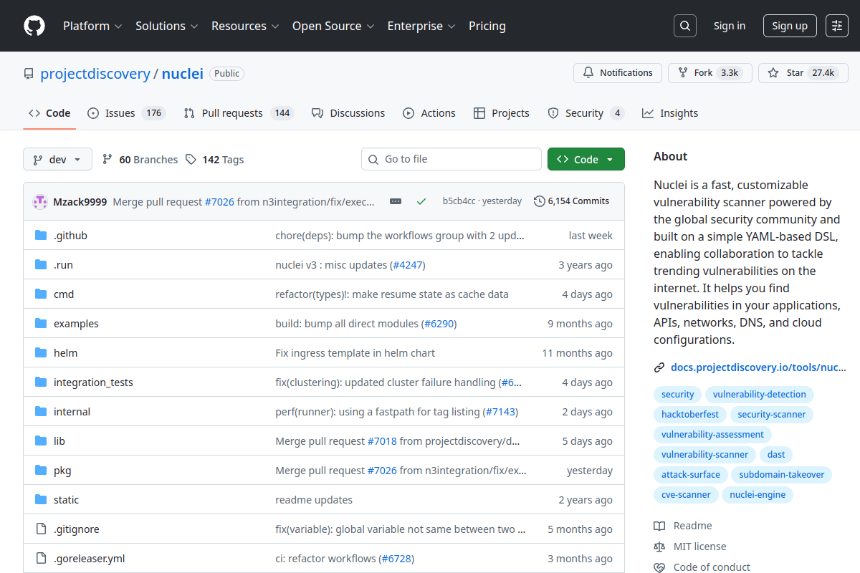Click the MIT license scales icon
Screen dimensions: 860x573
[x=659, y=546]
